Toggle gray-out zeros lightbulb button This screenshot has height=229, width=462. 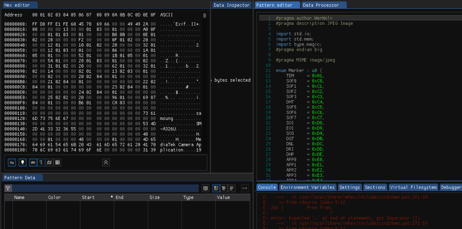[22, 162]
